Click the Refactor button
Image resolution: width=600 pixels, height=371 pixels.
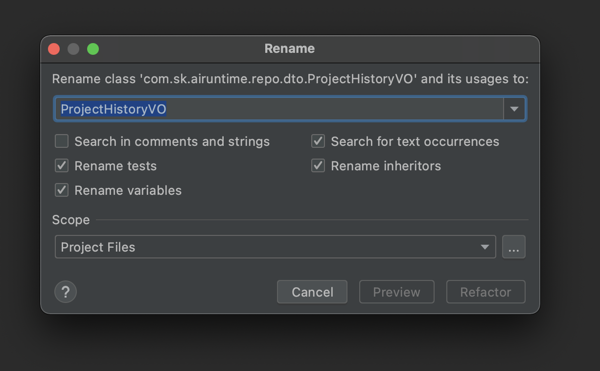pos(485,292)
